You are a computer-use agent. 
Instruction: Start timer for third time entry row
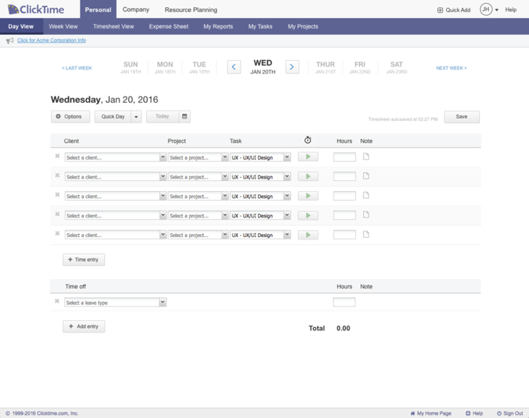(308, 196)
